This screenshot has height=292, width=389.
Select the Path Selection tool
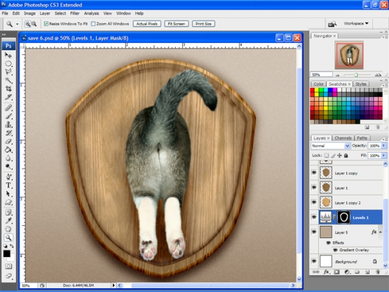[8, 194]
